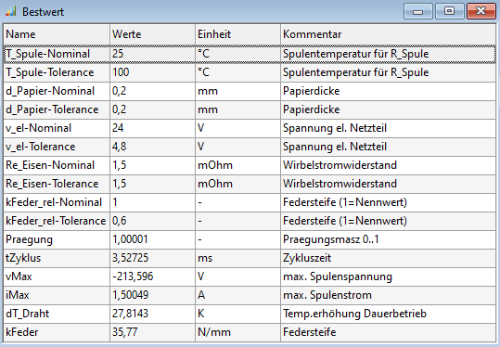Image resolution: width=500 pixels, height=347 pixels.
Task: Click the value 100 for T_Spule-Tolerance
Action: [x=121, y=72]
